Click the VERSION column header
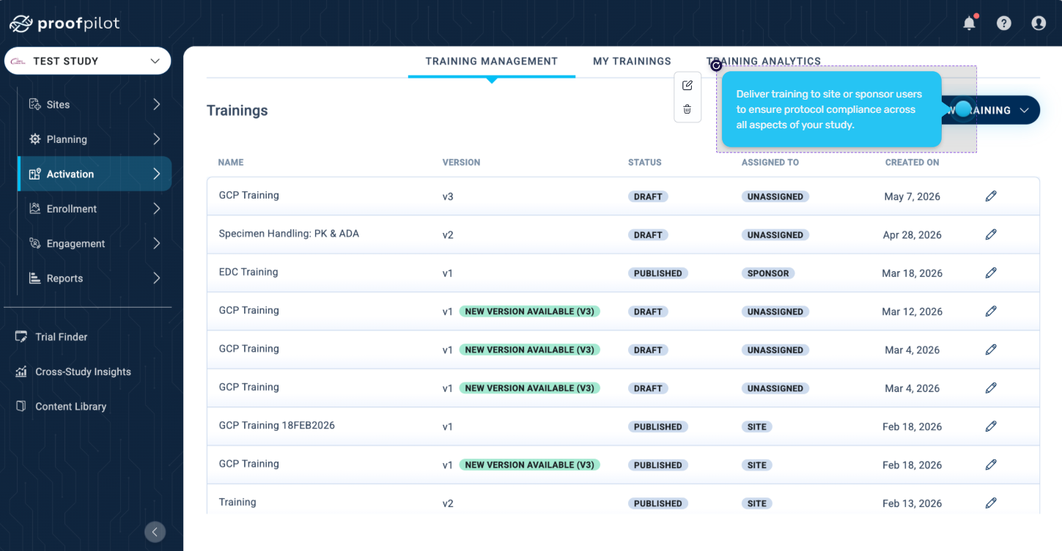Viewport: 1062px width, 551px height. pyautogui.click(x=462, y=163)
